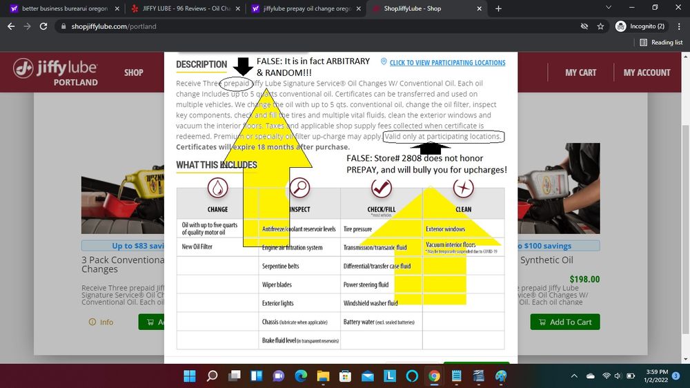
Task: Click the Jiffy Lube Portland logo
Action: (56, 72)
